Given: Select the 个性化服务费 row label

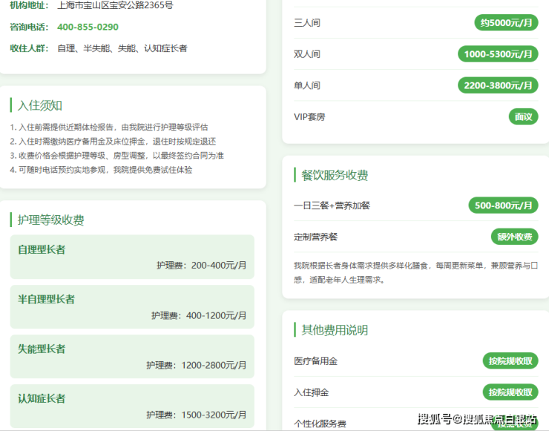Looking at the screenshot, I should tap(320, 424).
